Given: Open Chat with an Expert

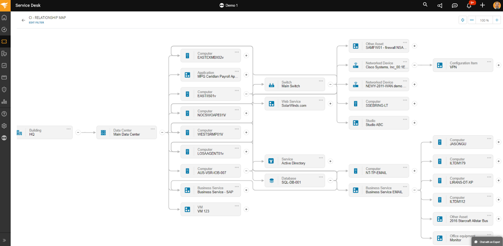Looking at the screenshot, I should (x=487, y=242).
